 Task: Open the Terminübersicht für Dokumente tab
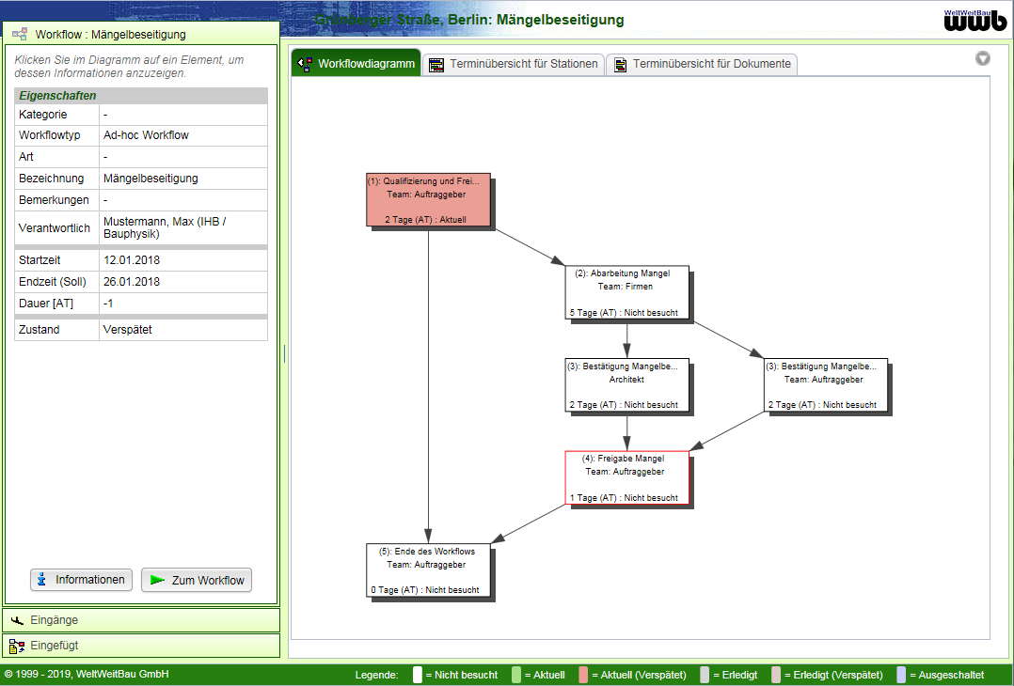(x=702, y=64)
